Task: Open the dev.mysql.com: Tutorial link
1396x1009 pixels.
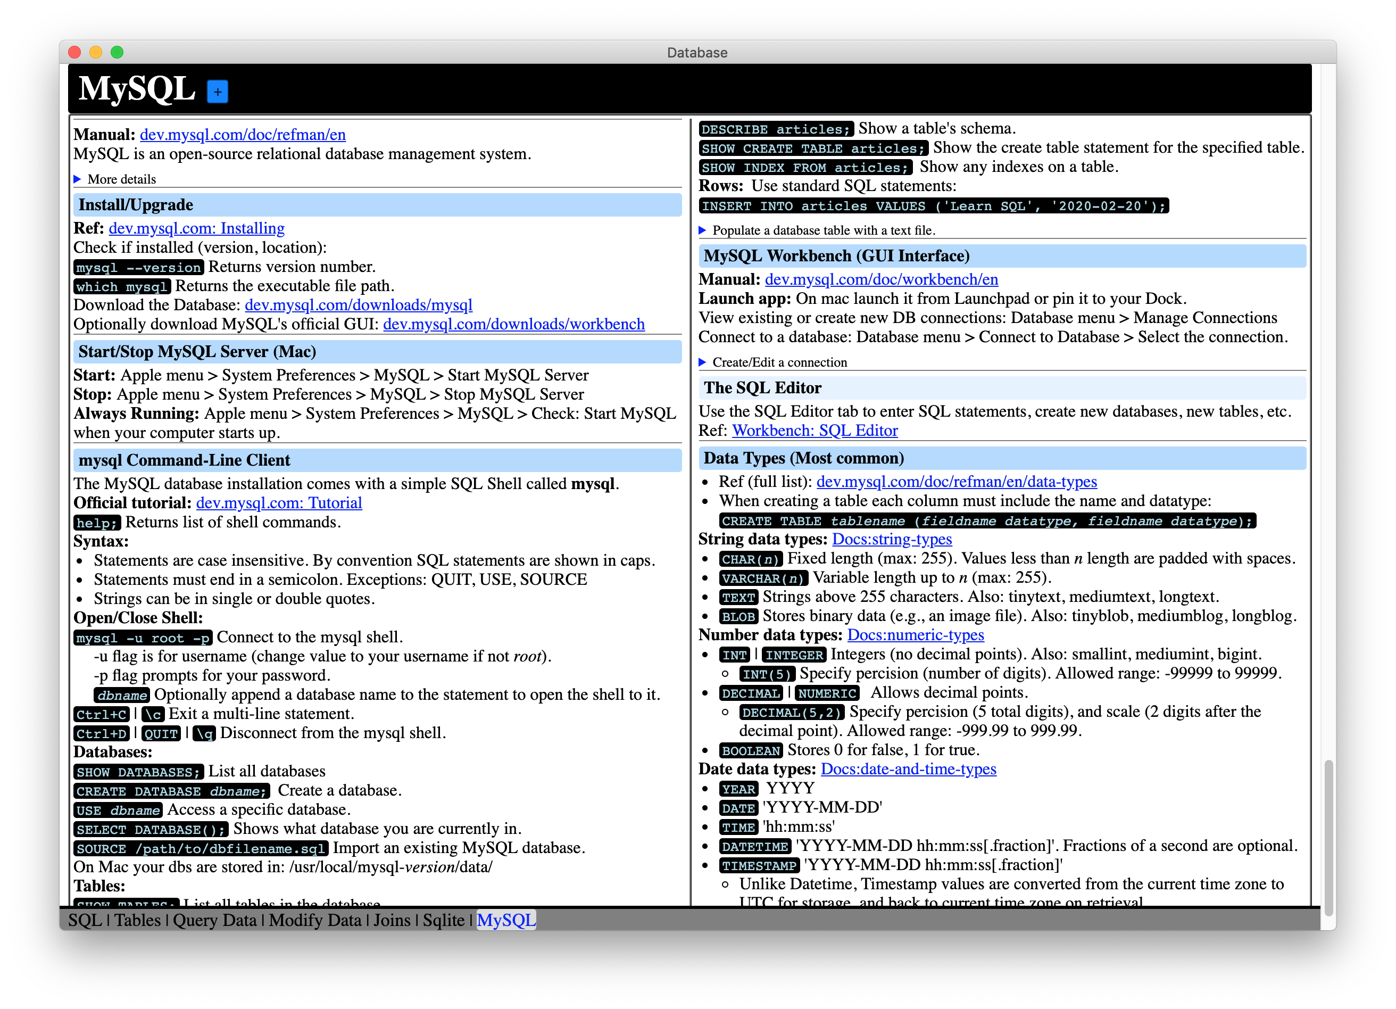Action: click(279, 502)
